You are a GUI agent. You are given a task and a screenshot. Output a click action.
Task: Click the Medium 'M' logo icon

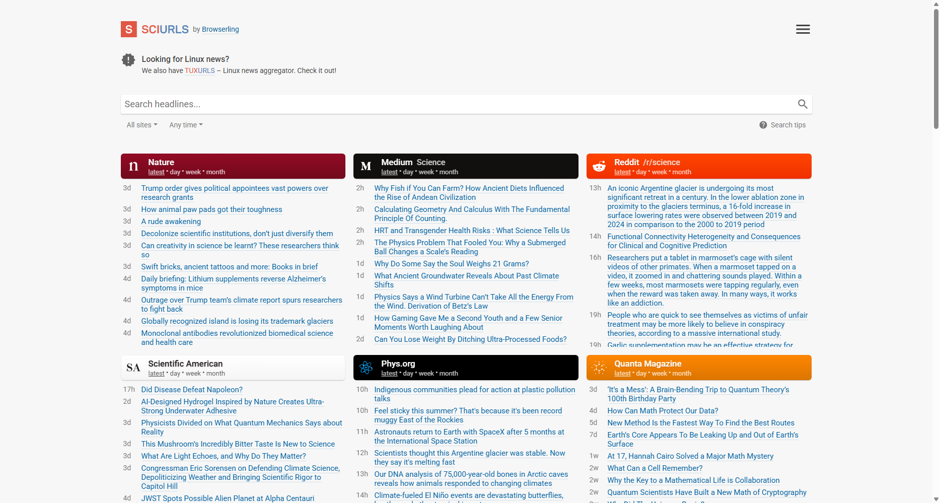click(x=366, y=166)
